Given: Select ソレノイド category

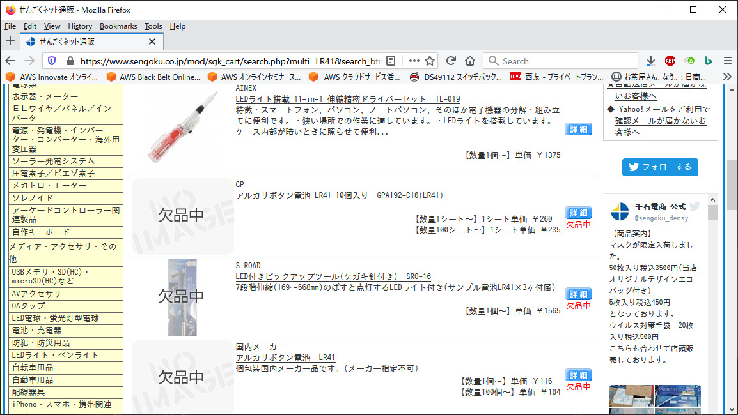Looking at the screenshot, I should (x=66, y=198).
